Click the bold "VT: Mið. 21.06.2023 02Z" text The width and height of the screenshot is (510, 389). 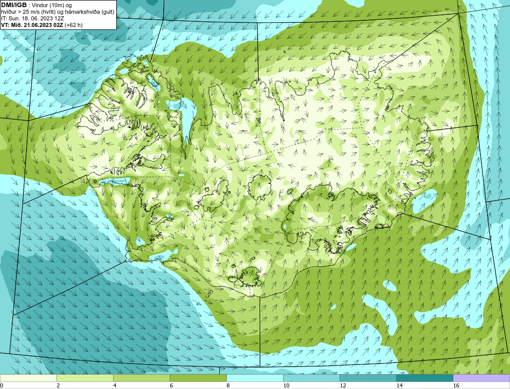(x=32, y=24)
